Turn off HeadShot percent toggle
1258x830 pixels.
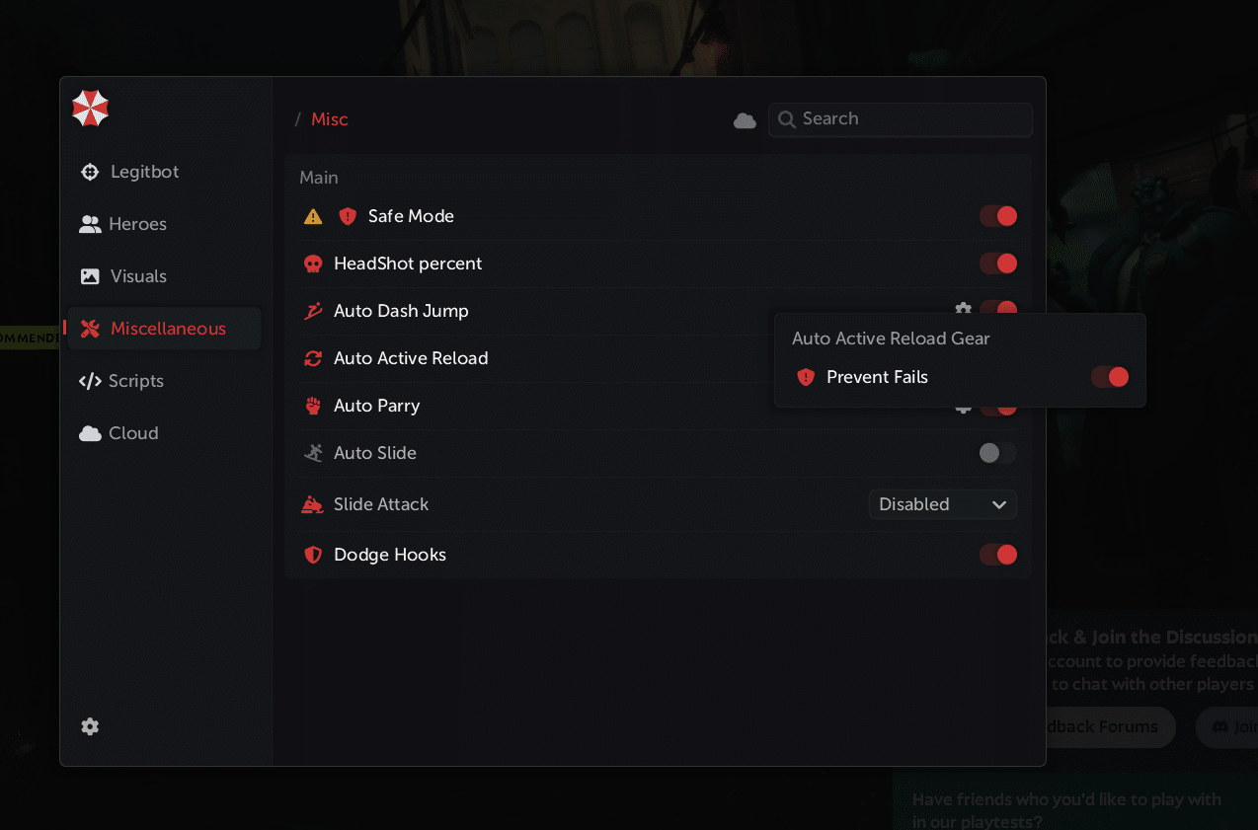(997, 264)
